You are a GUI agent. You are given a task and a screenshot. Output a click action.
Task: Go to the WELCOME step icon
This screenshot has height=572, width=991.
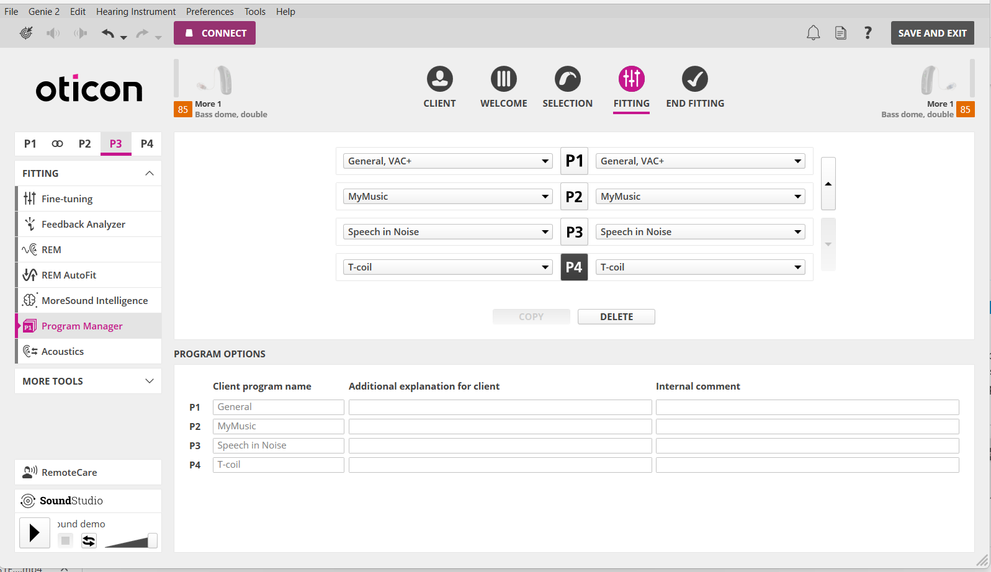503,79
